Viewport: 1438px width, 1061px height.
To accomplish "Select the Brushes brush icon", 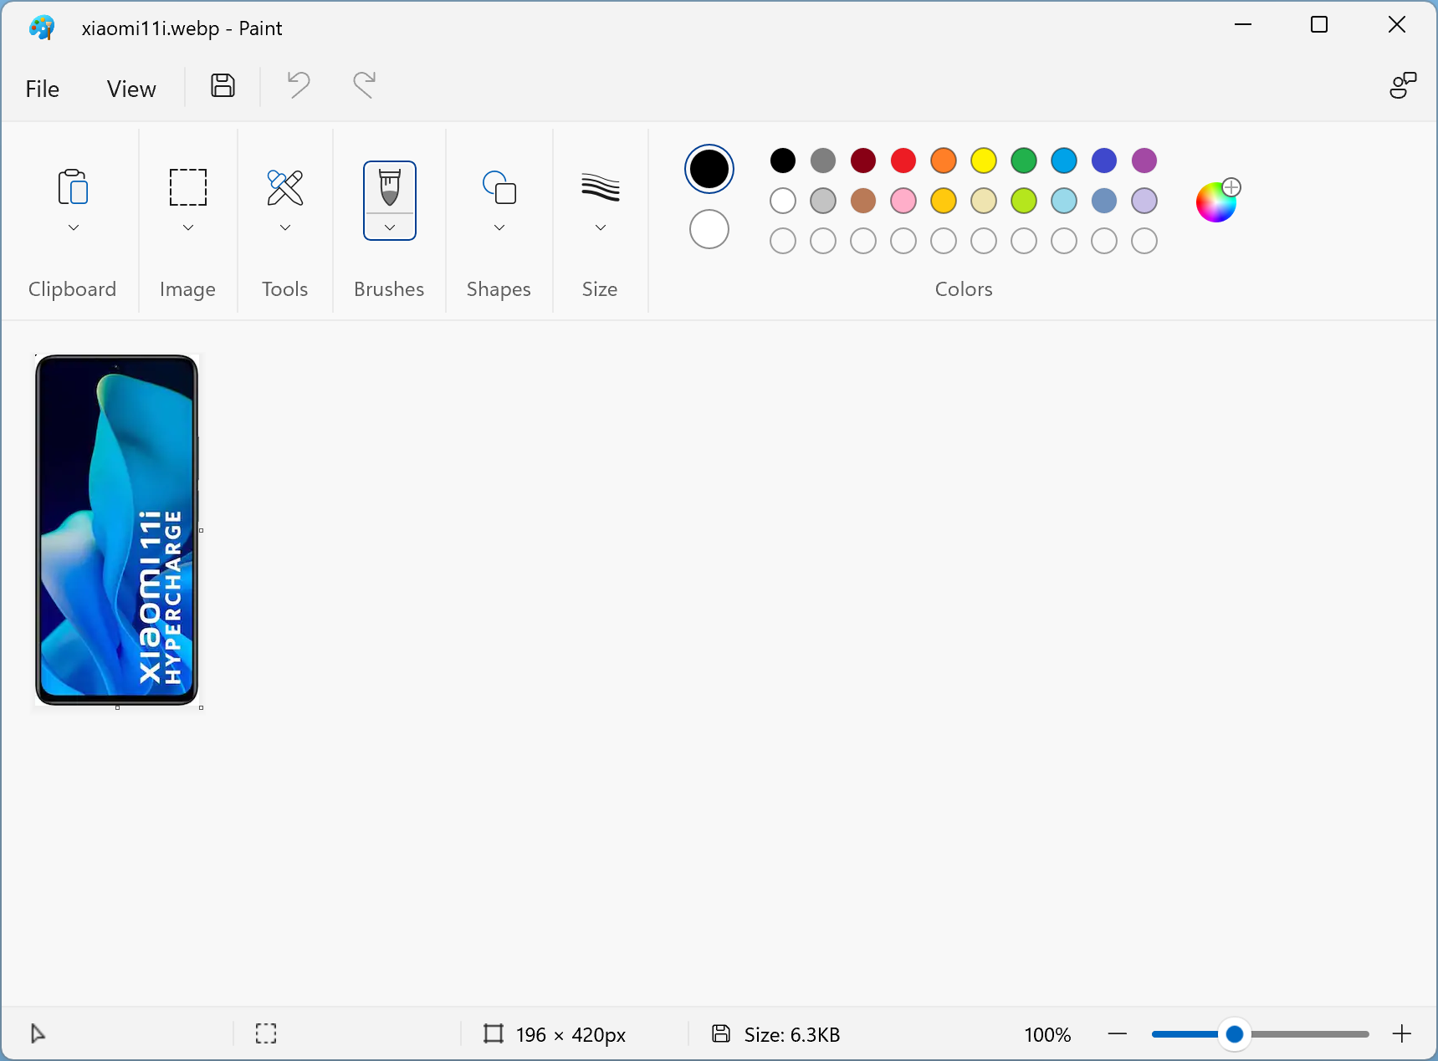I will click(390, 187).
